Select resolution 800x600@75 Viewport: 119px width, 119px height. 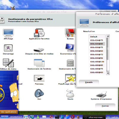(x=97, y=47)
